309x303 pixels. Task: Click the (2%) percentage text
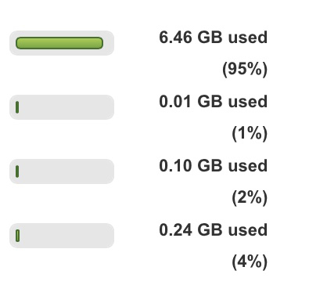[x=250, y=197]
